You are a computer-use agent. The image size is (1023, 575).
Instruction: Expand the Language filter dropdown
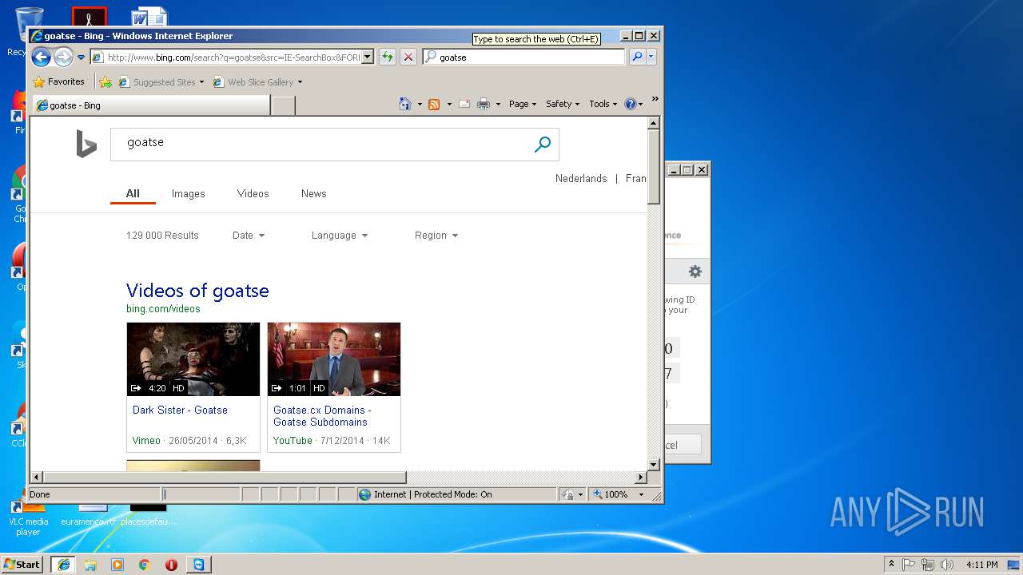click(x=340, y=235)
